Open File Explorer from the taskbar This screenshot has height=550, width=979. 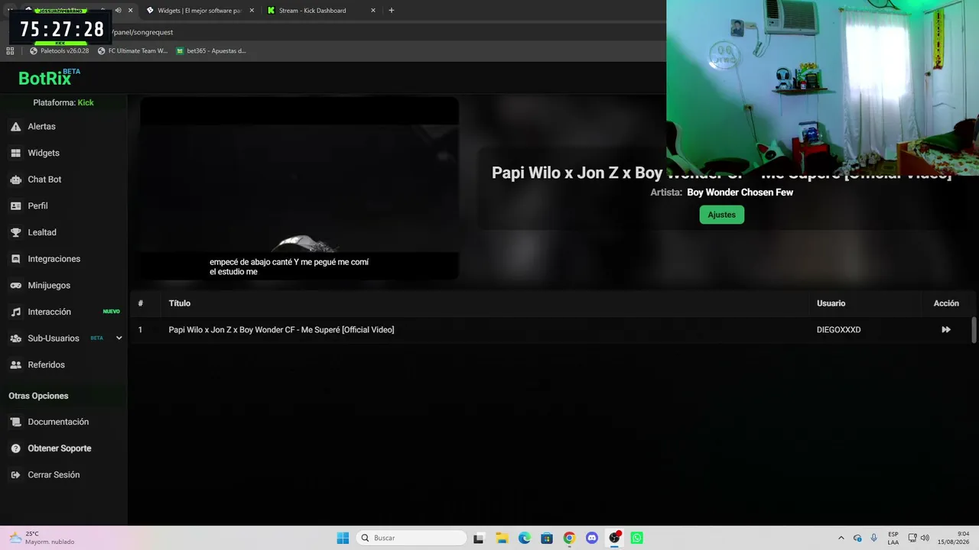(502, 538)
